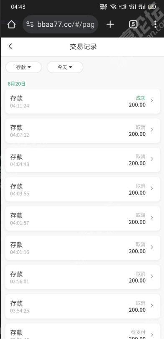Tap the site settings icon in address bar
This screenshot has width=164, height=339.
[x=30, y=24]
